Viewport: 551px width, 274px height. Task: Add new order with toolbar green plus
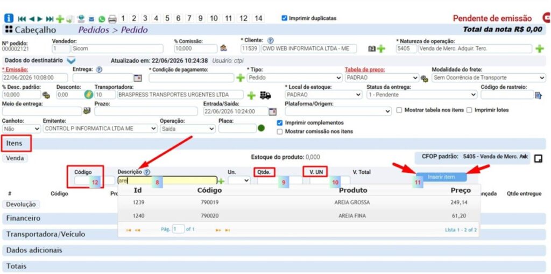click(60, 19)
